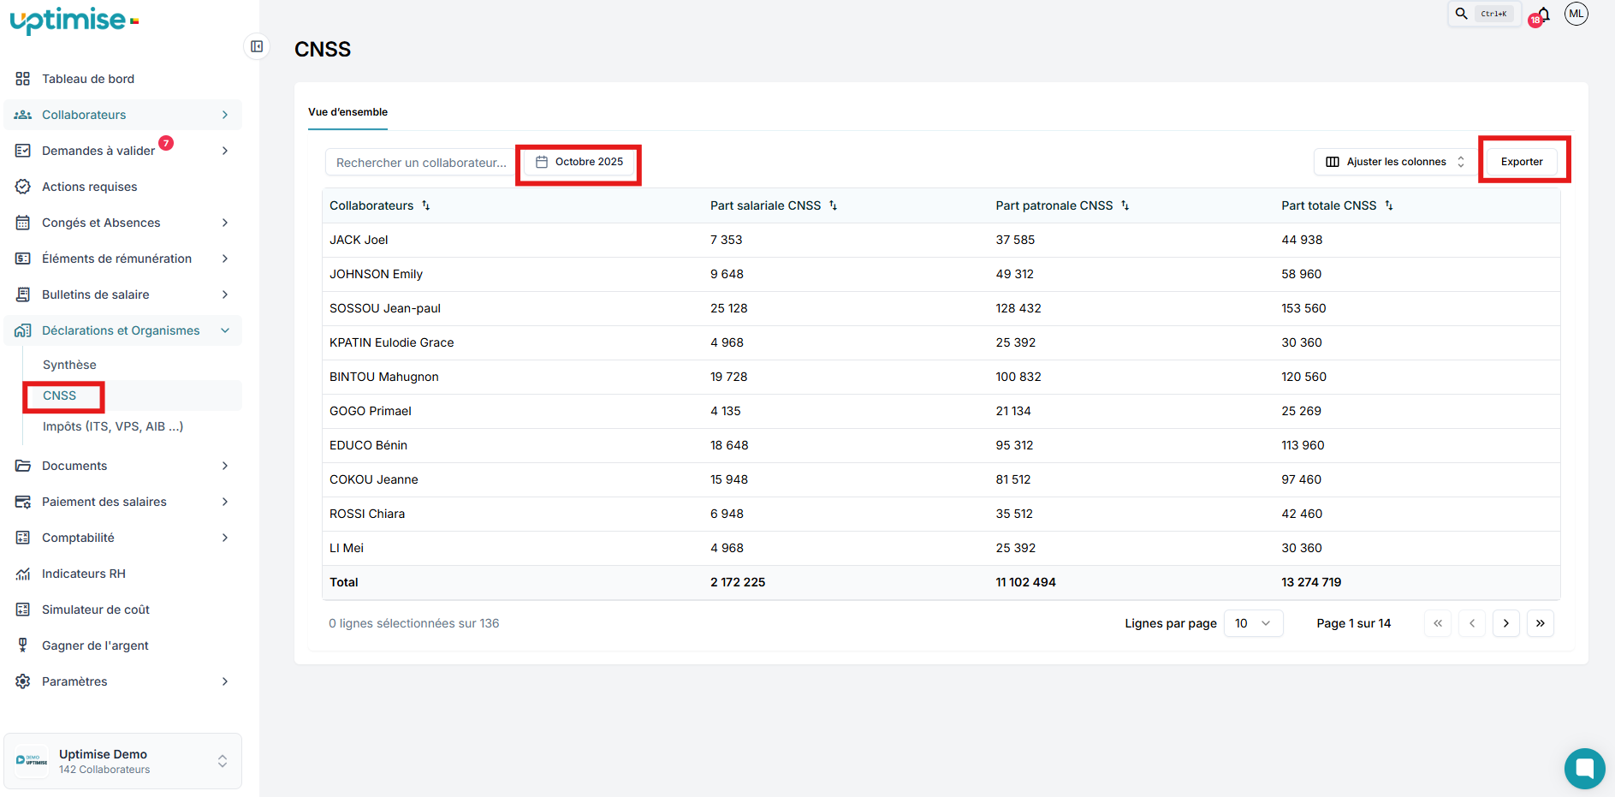Select the BINTOU Mahugnon row
Screen dimensions: 1615x797
point(941,377)
